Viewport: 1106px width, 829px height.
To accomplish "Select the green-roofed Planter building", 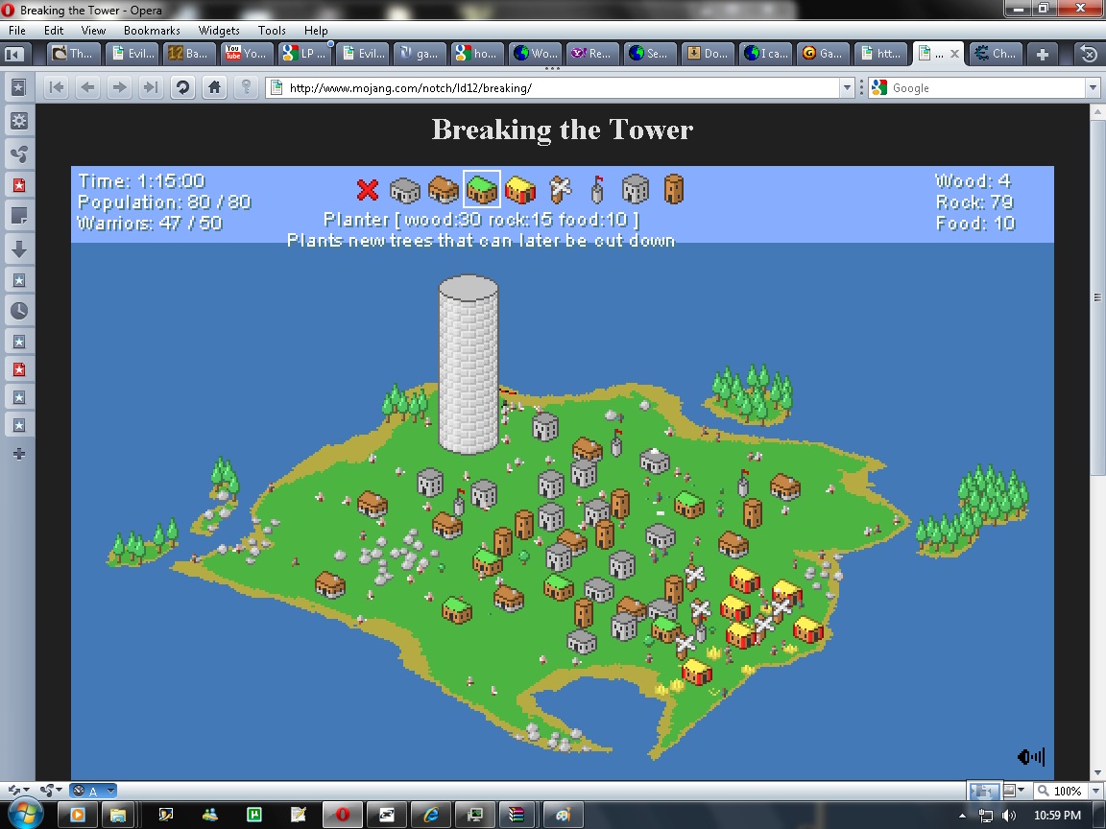I will [481, 190].
